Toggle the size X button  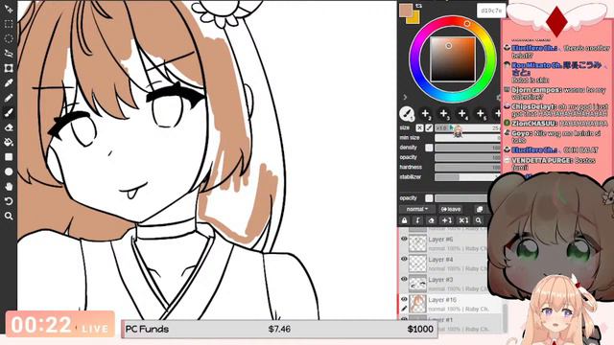pyautogui.click(x=419, y=127)
